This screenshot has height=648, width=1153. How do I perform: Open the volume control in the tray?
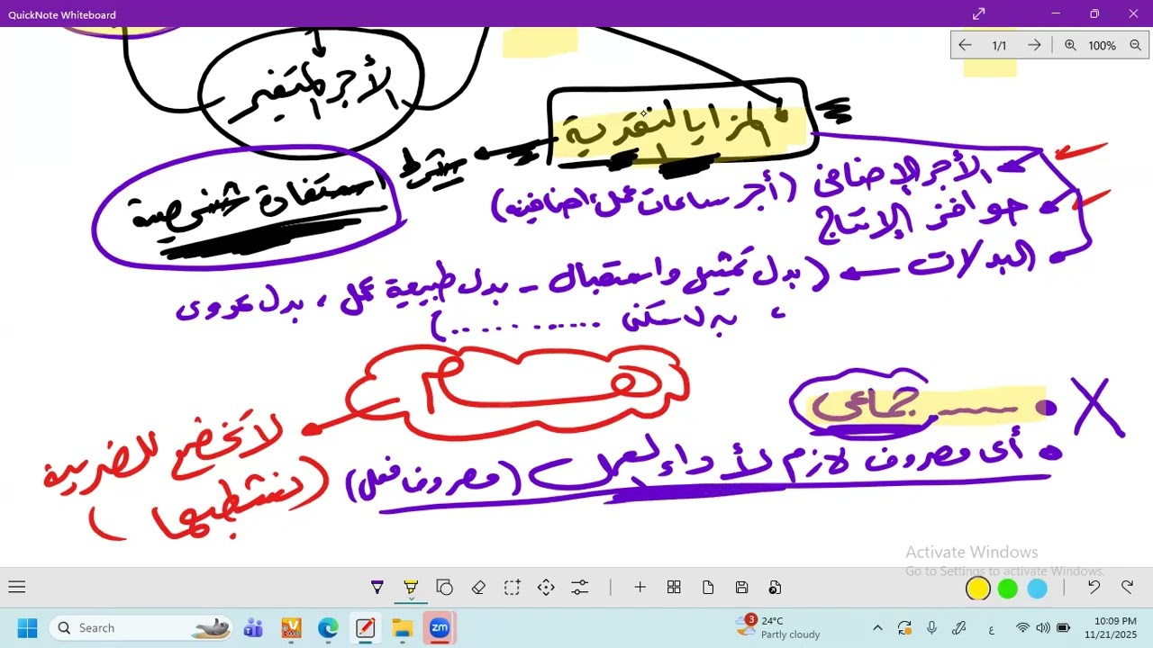tap(1042, 627)
